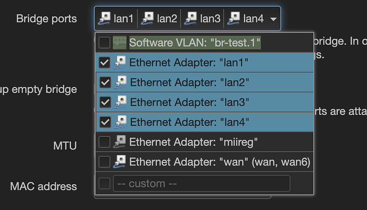
Task: Click the green Software VLAN br-test.1 icon
Action: [x=120, y=43]
